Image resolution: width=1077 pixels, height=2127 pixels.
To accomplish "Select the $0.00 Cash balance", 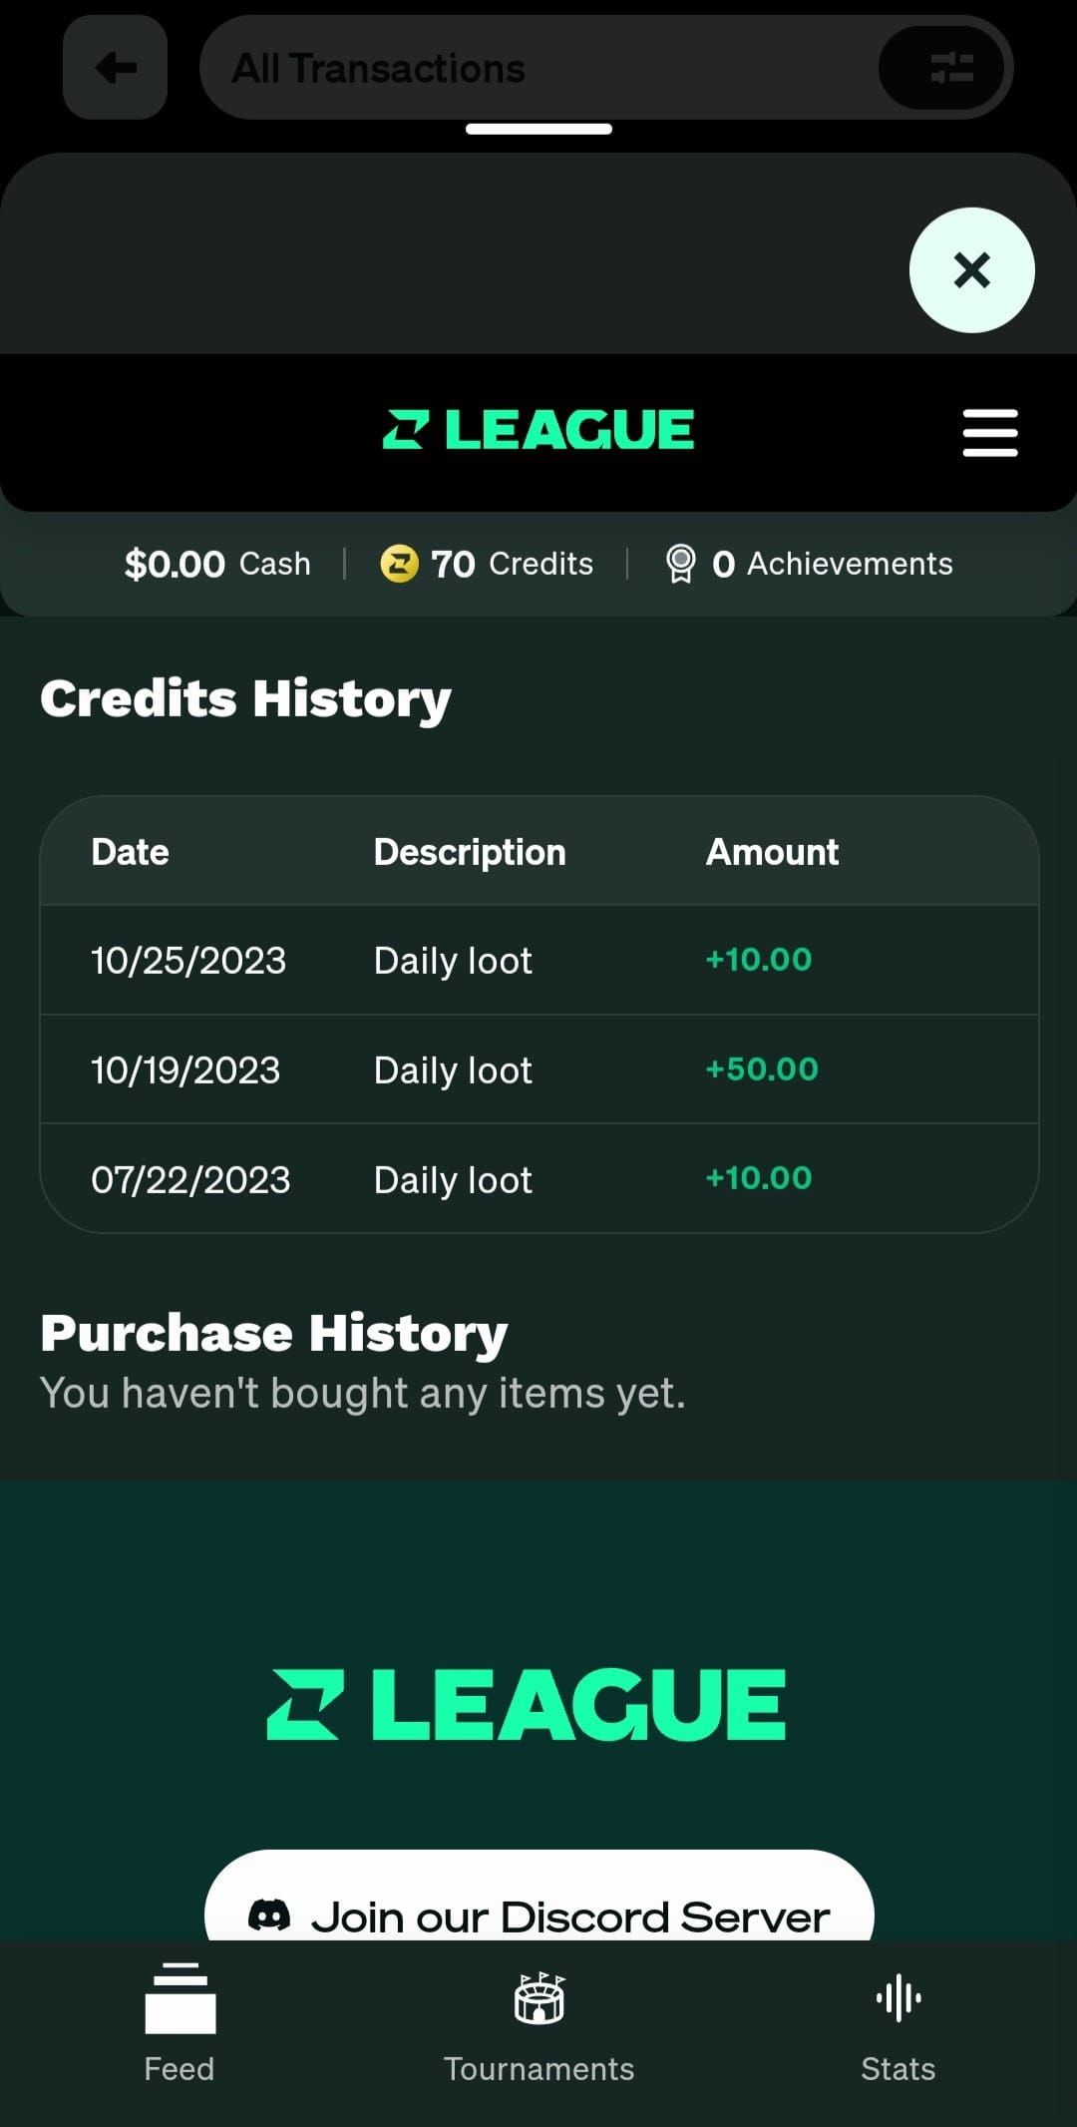I will (217, 564).
